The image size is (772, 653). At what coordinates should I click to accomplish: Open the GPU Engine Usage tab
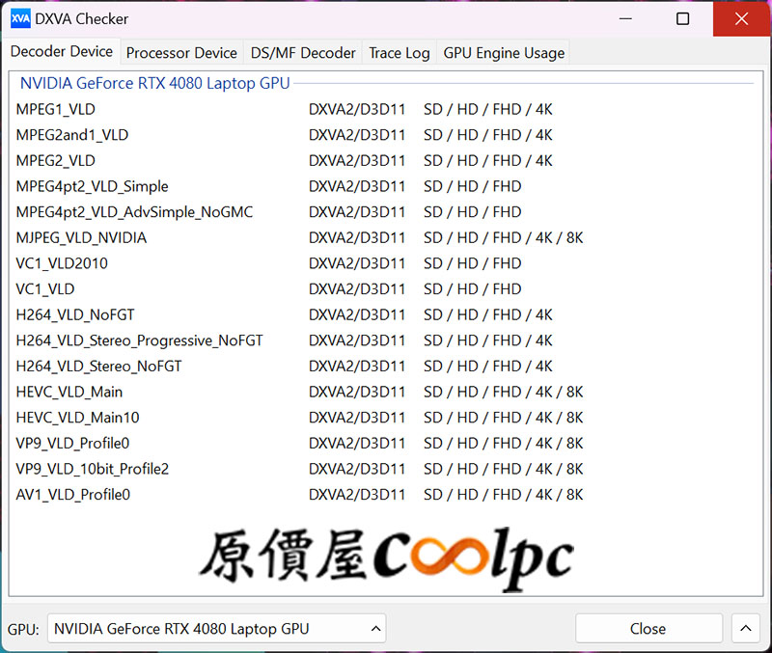coord(504,53)
